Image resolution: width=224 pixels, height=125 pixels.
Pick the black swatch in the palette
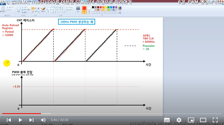[x=93, y=7]
